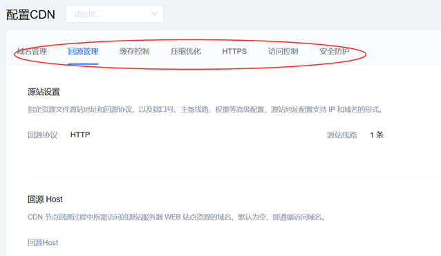Open the 安全防护 tab

coord(334,51)
